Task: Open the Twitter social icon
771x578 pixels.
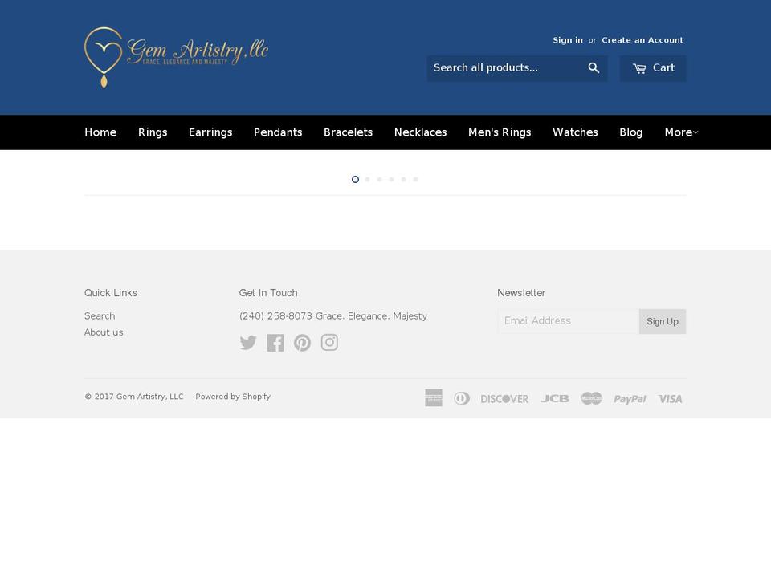Action: click(x=248, y=342)
